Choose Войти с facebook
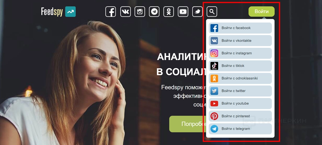 click(x=240, y=28)
